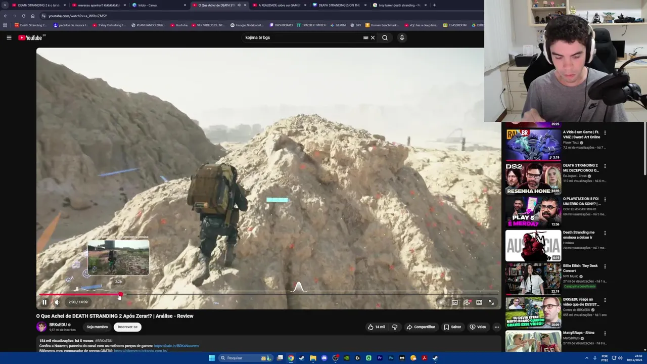Screen dimensions: 647x364
Task: Start voice search with the microphone icon
Action: [x=402, y=37]
